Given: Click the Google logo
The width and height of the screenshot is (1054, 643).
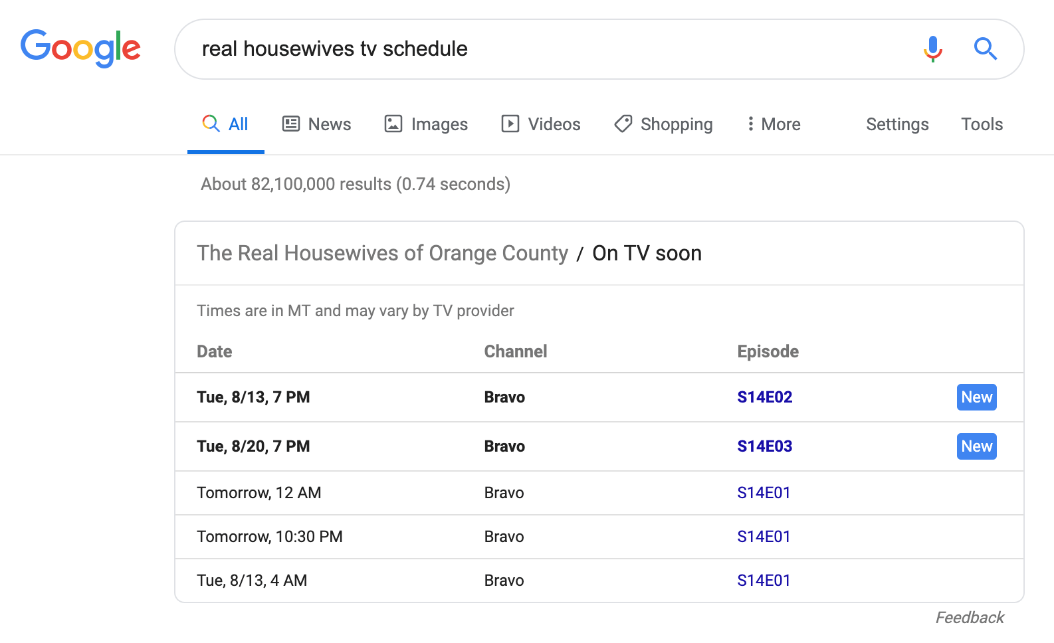Looking at the screenshot, I should [x=80, y=48].
